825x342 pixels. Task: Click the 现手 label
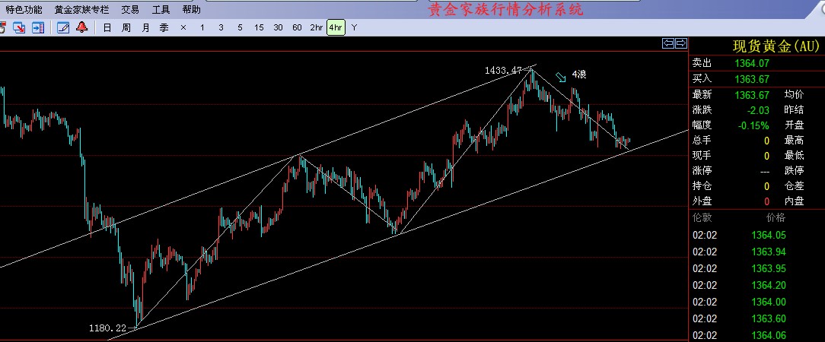[702, 156]
